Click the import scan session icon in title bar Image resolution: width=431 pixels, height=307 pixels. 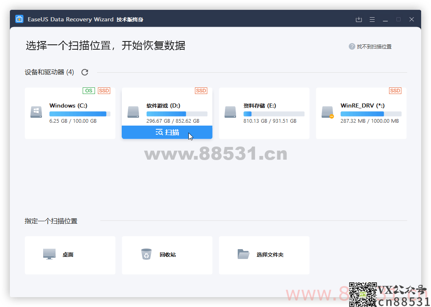coord(359,19)
